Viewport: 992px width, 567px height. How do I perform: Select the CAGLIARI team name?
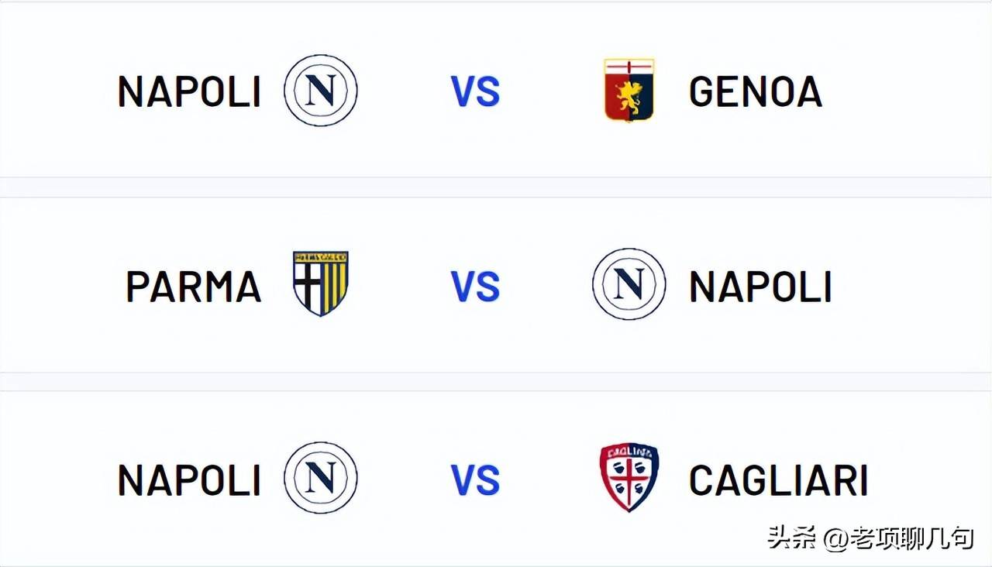click(778, 480)
